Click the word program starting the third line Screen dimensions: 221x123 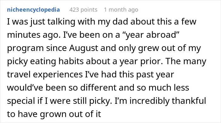coord(25,48)
